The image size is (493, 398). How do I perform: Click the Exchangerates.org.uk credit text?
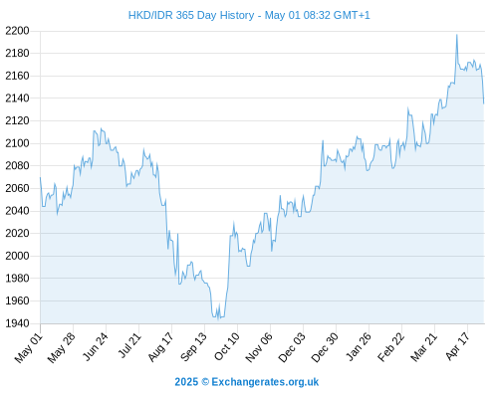pos(246,382)
